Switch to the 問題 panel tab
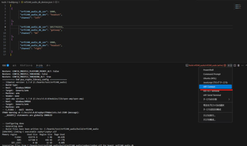This screenshot has width=247, height=146. point(4,65)
